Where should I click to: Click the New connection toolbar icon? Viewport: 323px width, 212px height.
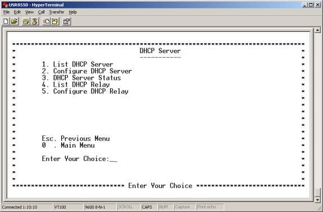pos(6,21)
